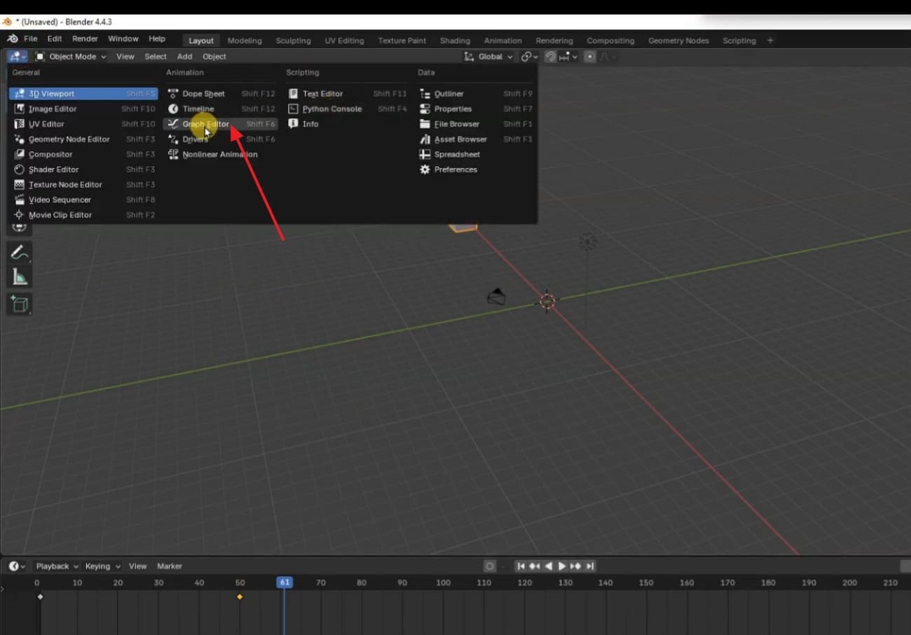Open viewport Select menu

click(156, 57)
